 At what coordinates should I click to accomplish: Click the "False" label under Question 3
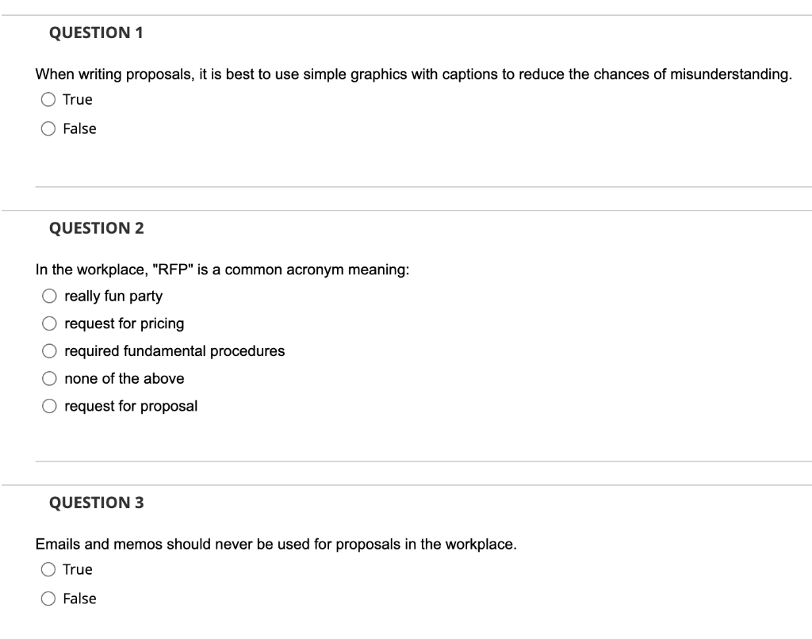(79, 599)
